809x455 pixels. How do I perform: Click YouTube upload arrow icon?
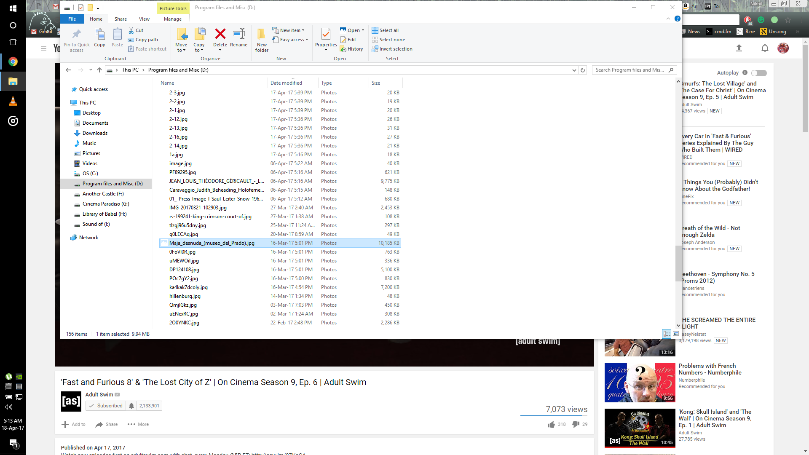(739, 48)
